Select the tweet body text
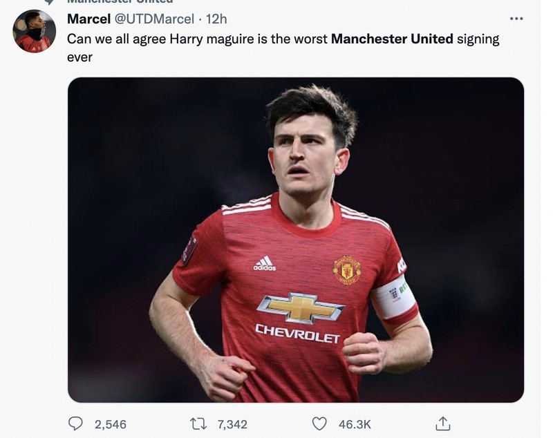The image size is (553, 438). 207,48
